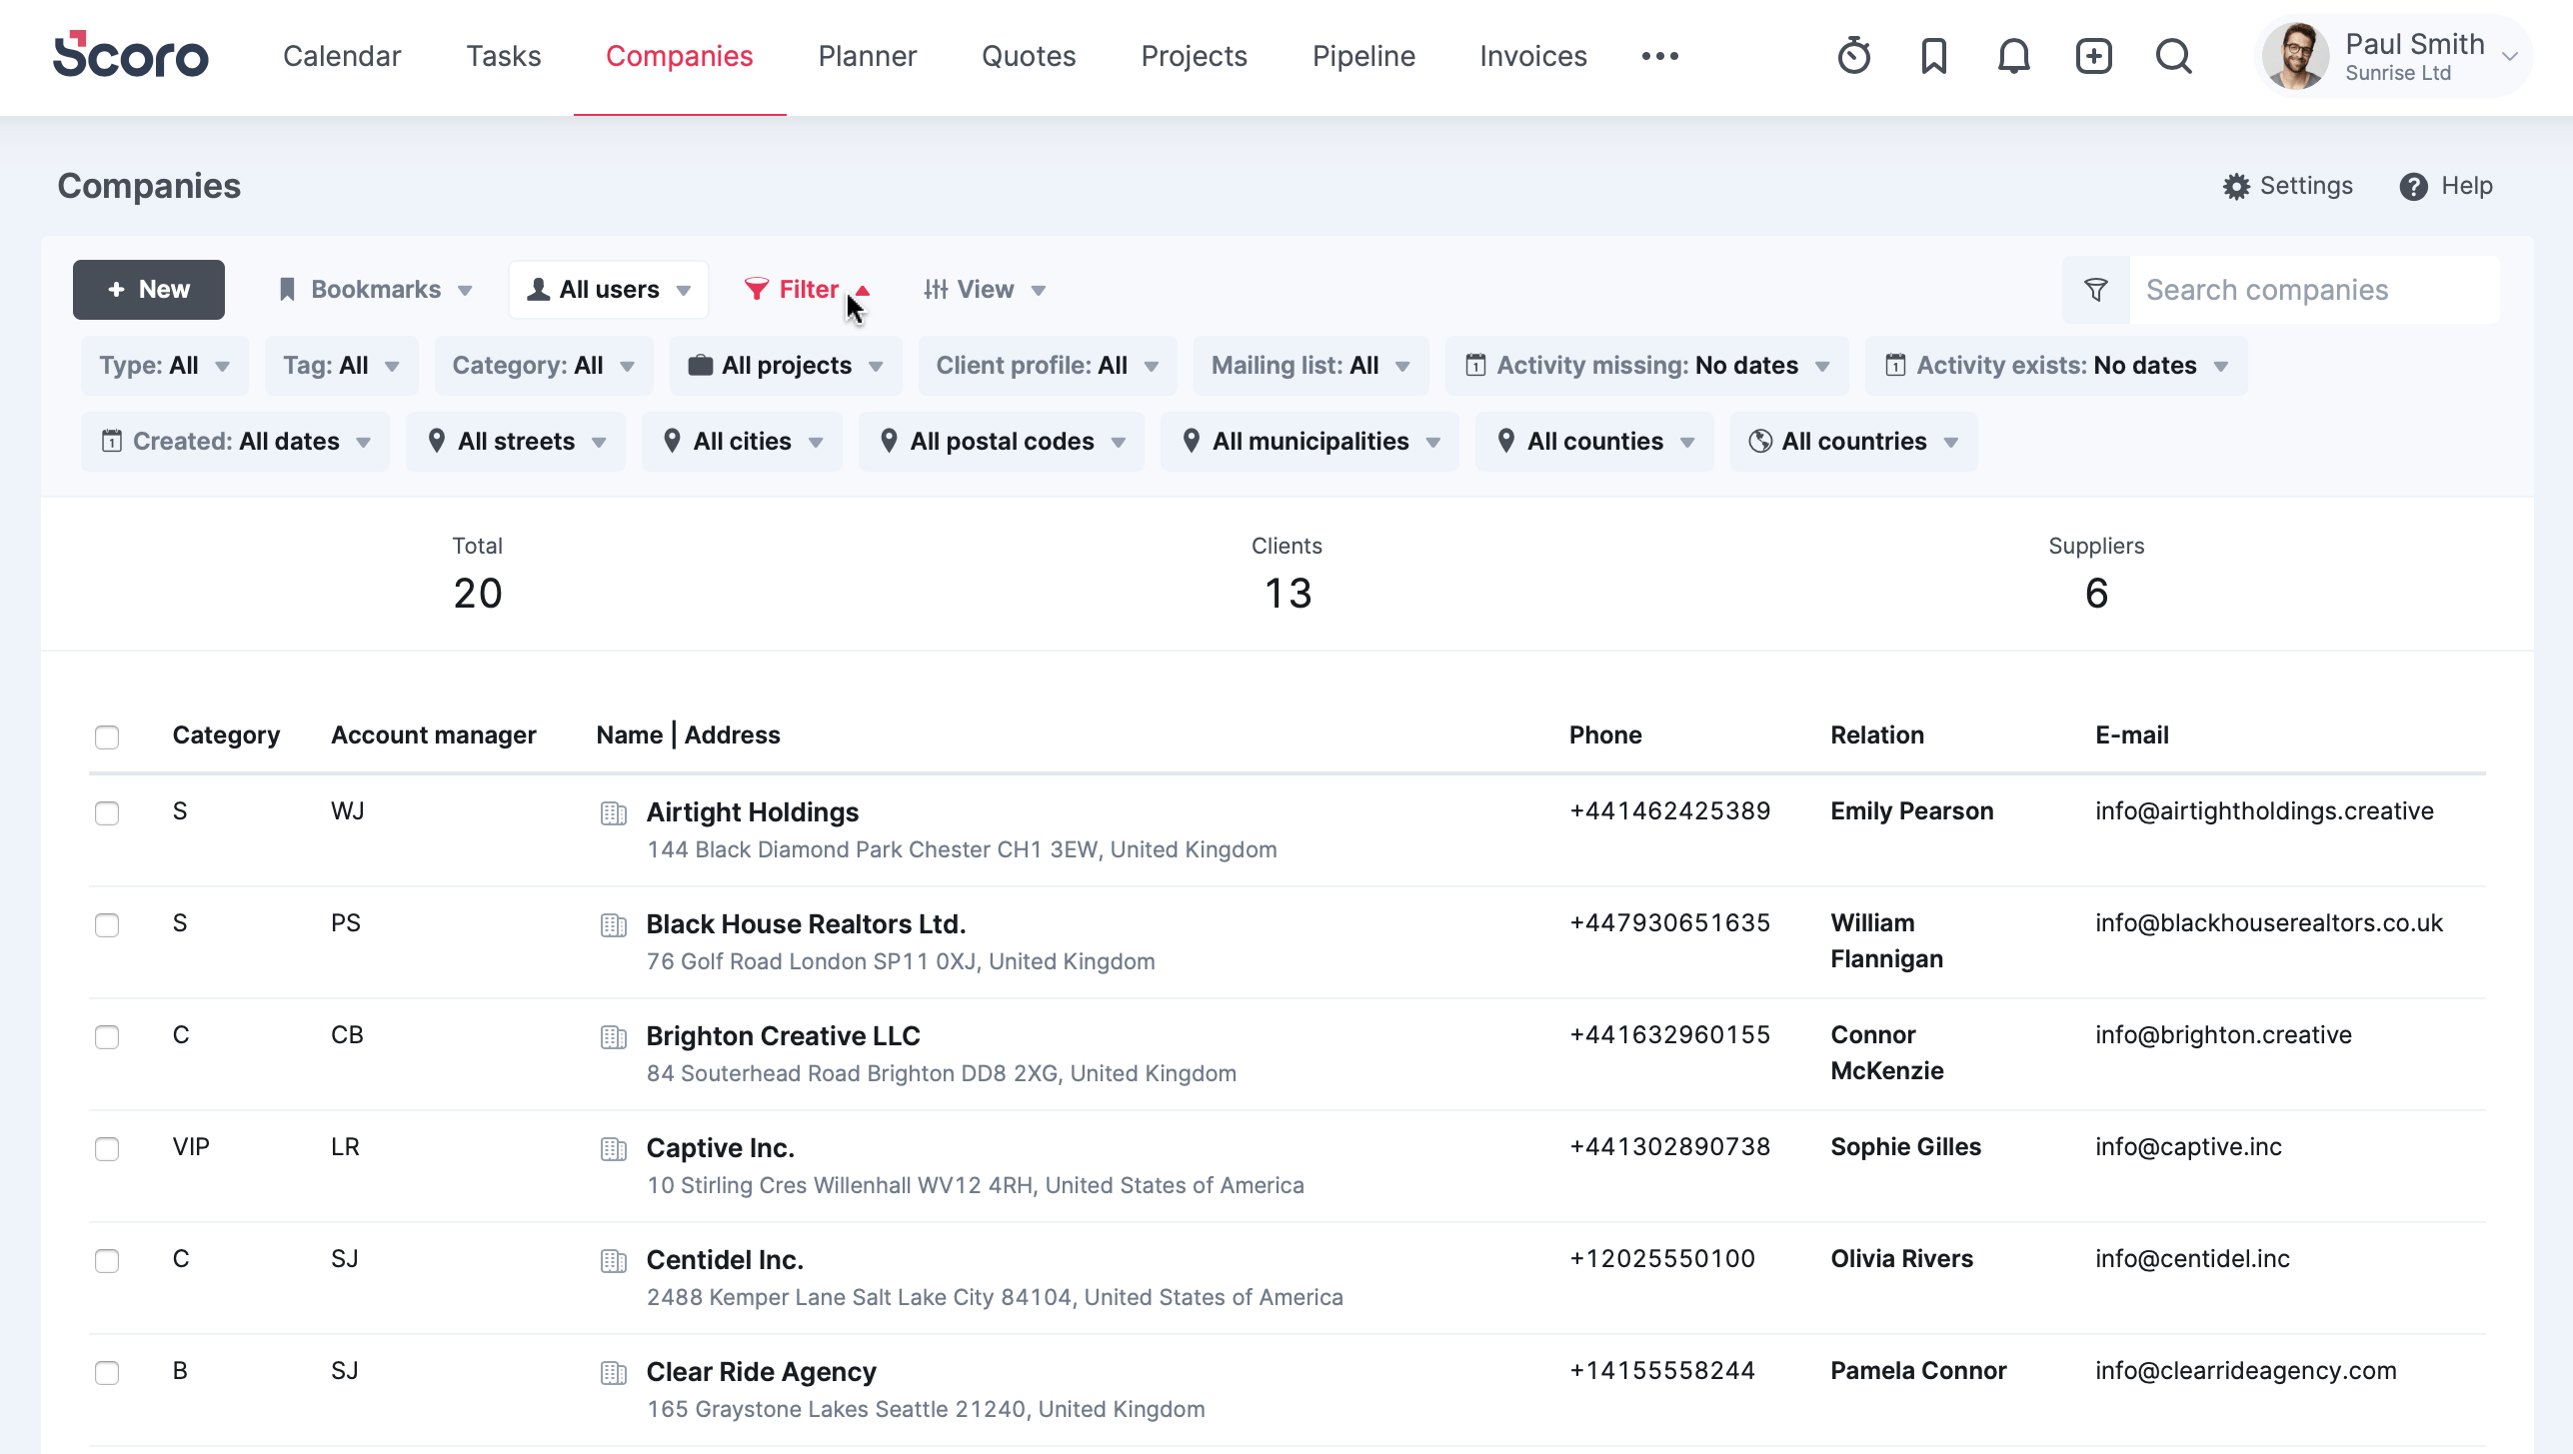The width and height of the screenshot is (2573, 1454).
Task: Open the time tracker stopwatch icon
Action: (1853, 56)
